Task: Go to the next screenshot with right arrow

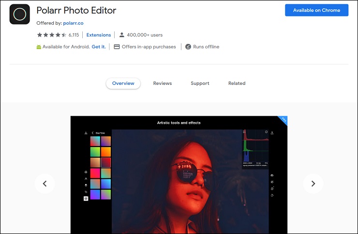Action: (x=313, y=183)
